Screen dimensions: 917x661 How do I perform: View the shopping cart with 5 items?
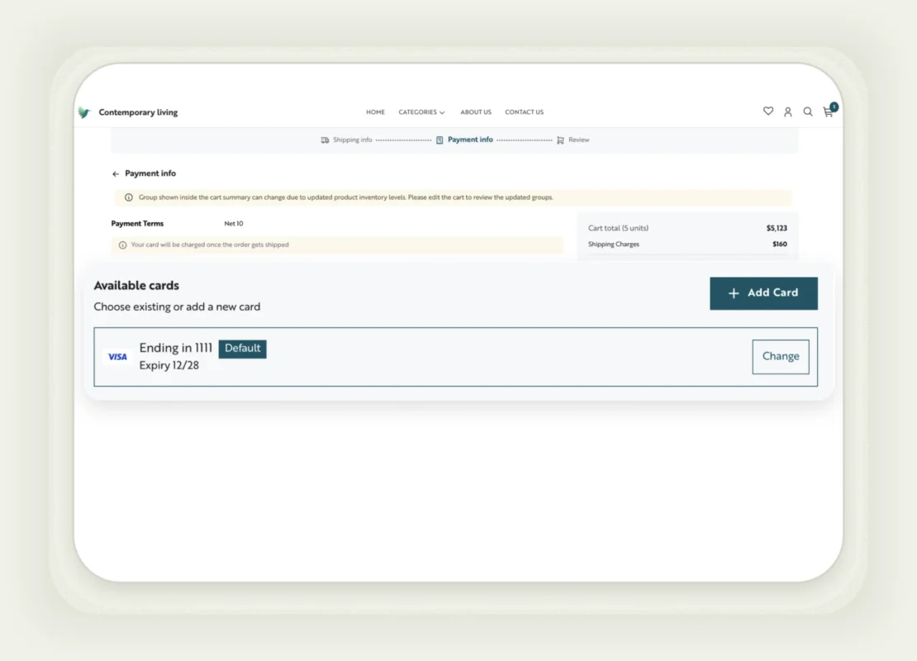[x=827, y=112]
